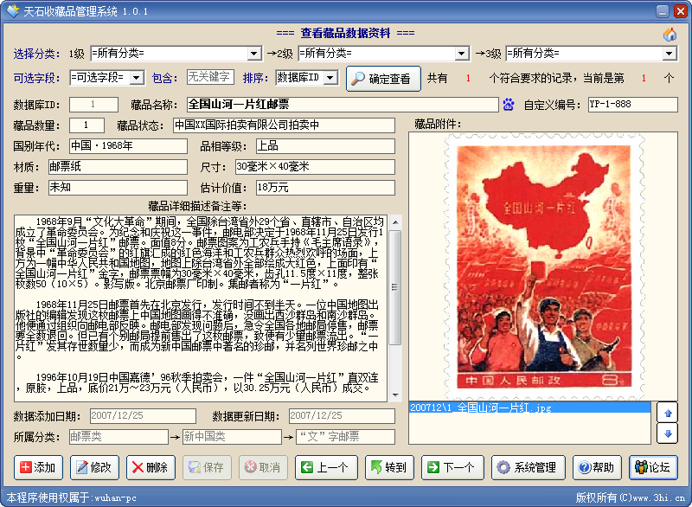The image size is (692, 507).
Task: Click 品相等级 field 上品
Action: tap(325, 146)
